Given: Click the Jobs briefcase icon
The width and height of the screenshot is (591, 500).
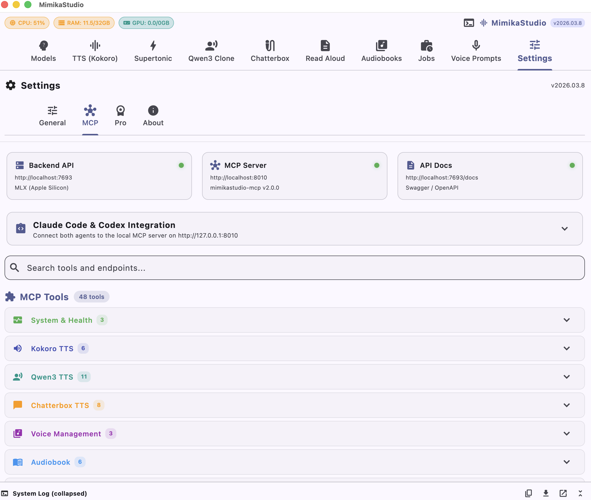Looking at the screenshot, I should tap(426, 45).
